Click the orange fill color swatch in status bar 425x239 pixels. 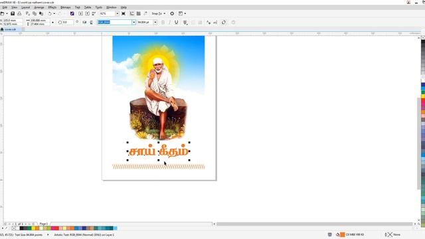343,234
